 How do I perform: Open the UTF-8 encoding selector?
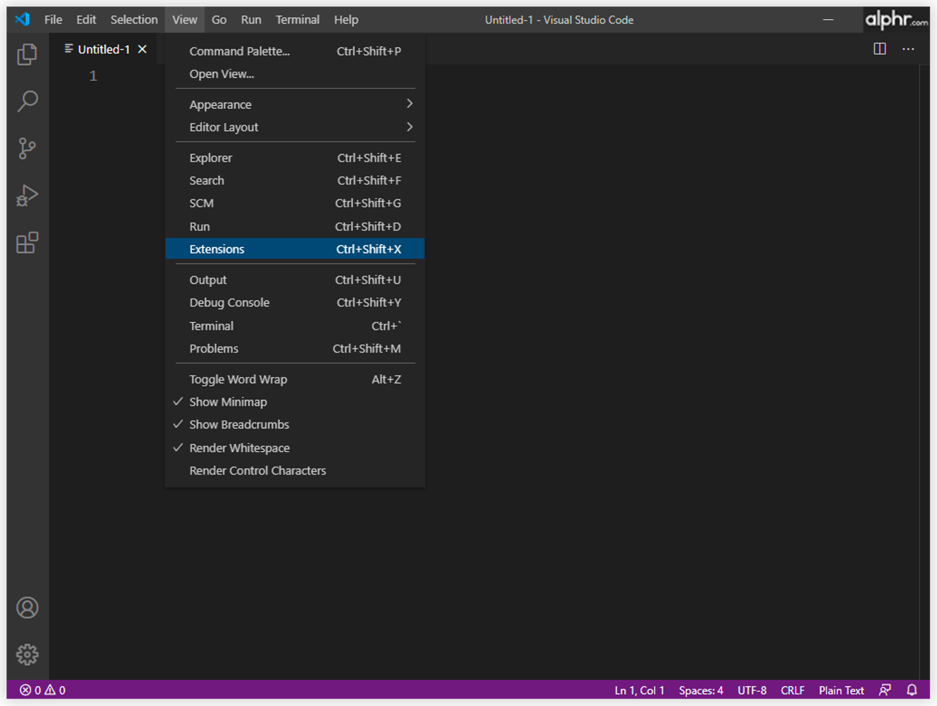click(x=752, y=690)
